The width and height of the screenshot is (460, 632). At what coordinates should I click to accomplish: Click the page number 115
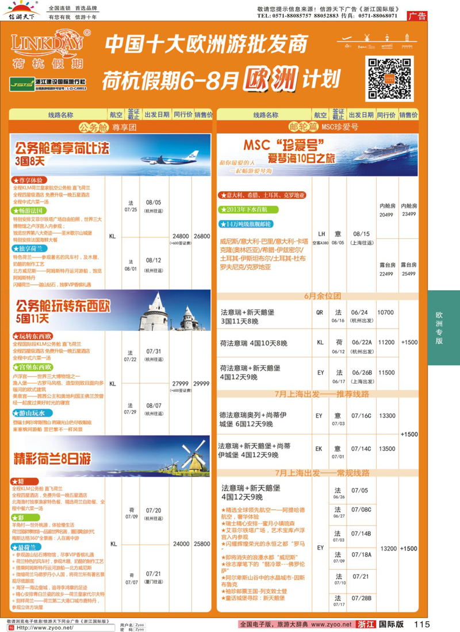[422, 624]
